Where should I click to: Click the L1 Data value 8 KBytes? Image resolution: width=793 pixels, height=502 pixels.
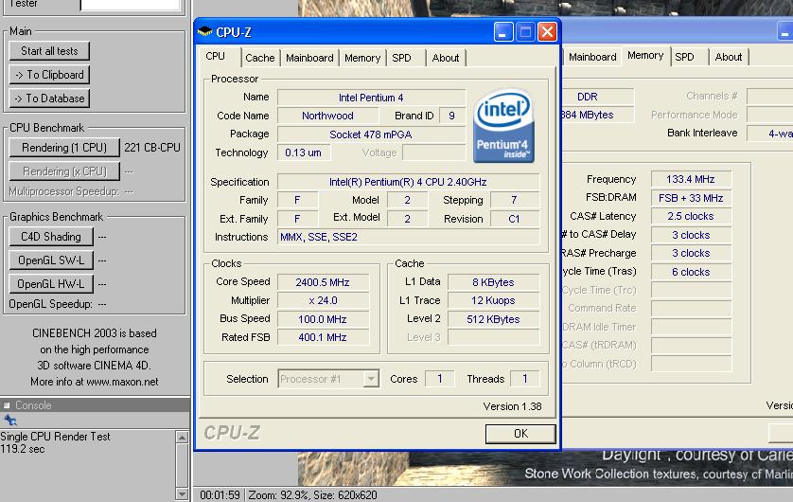[x=494, y=282]
